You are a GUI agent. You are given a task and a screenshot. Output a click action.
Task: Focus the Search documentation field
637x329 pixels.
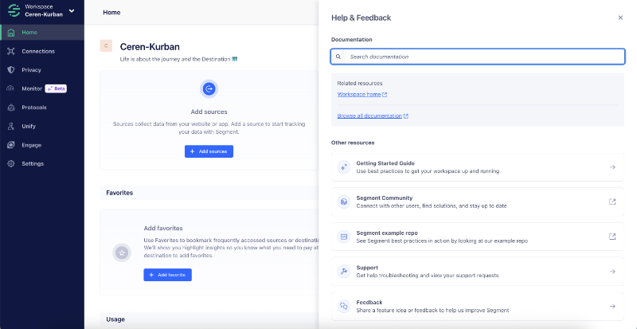478,57
